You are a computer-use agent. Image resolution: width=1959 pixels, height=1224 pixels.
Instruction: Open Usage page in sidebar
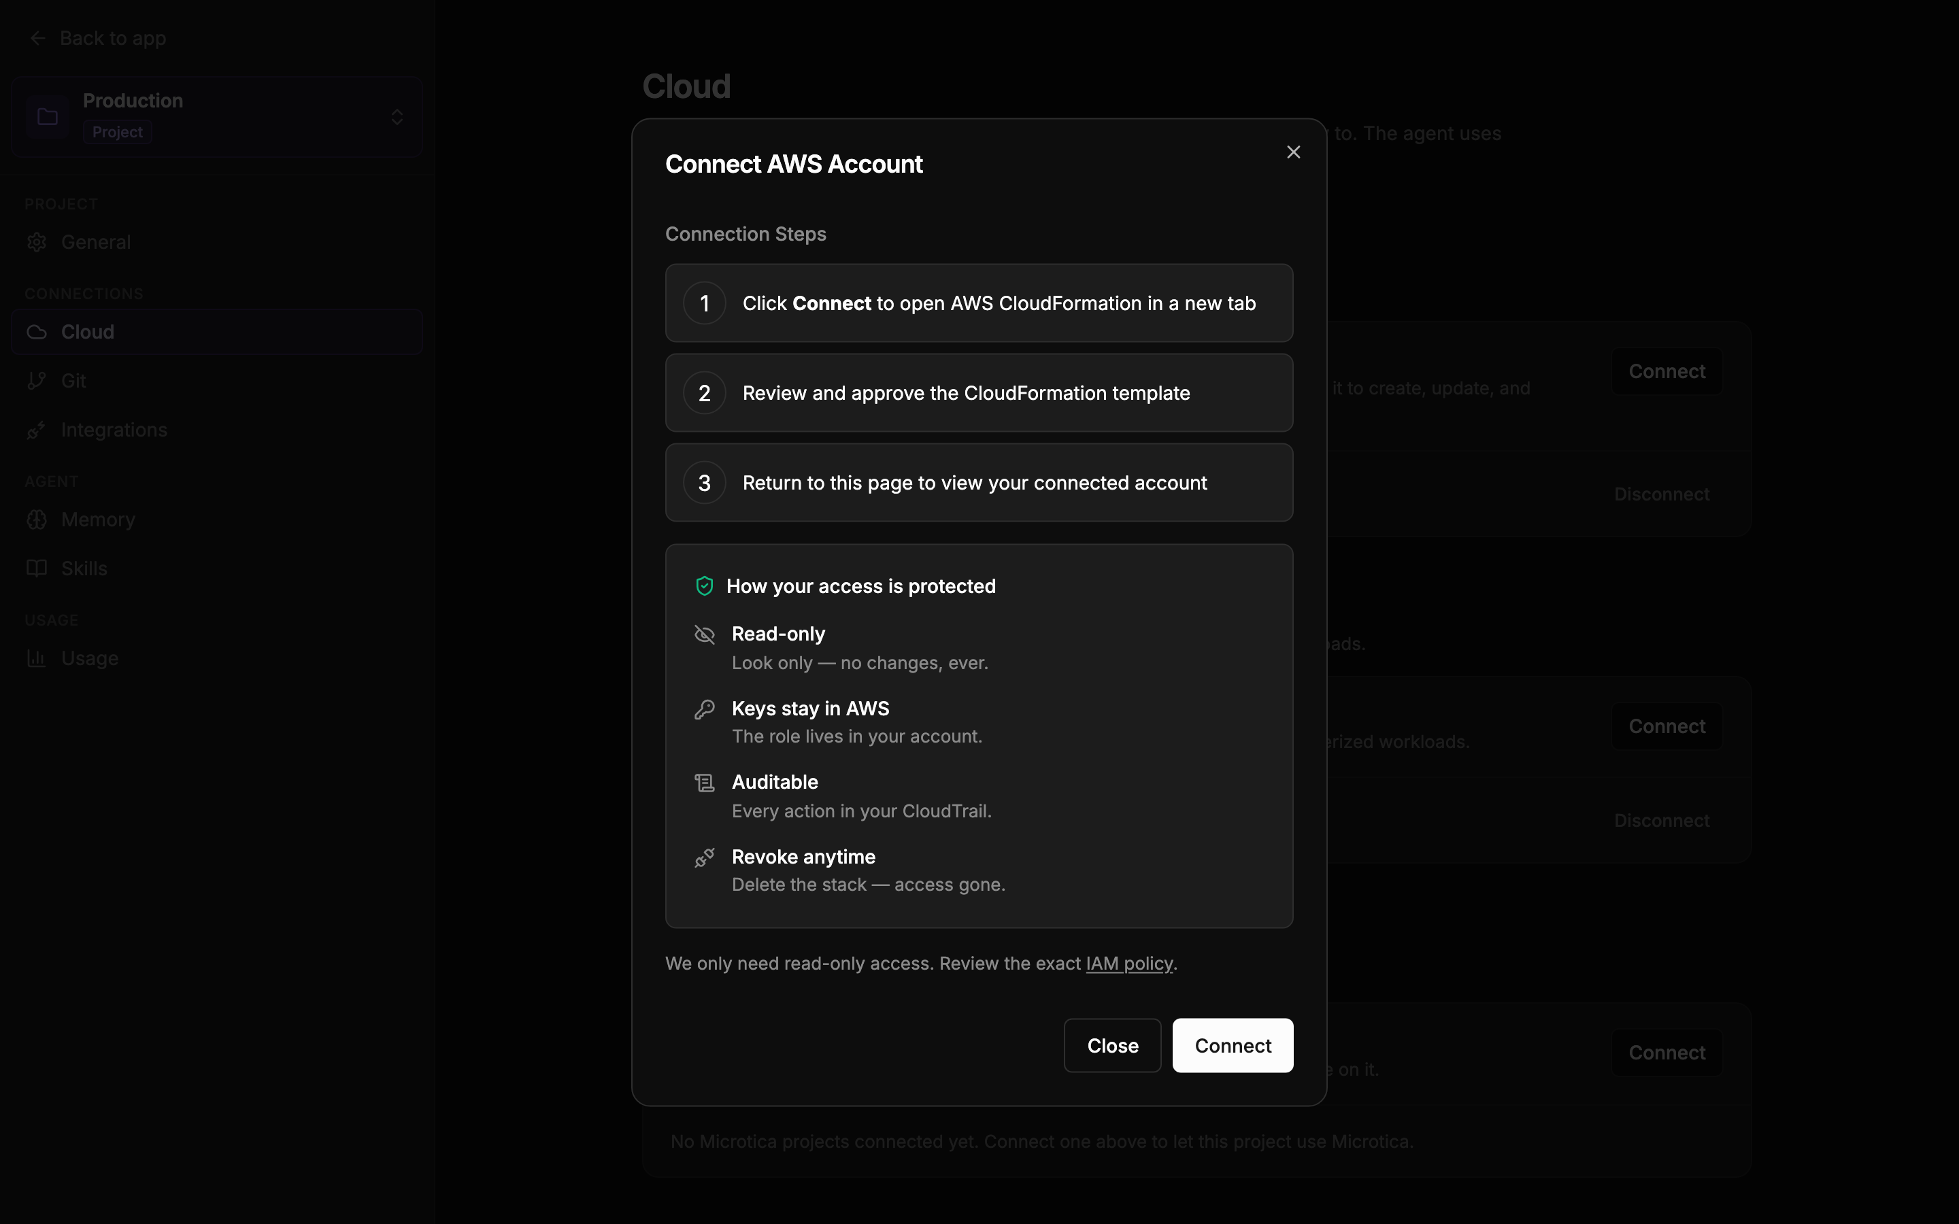(217, 658)
